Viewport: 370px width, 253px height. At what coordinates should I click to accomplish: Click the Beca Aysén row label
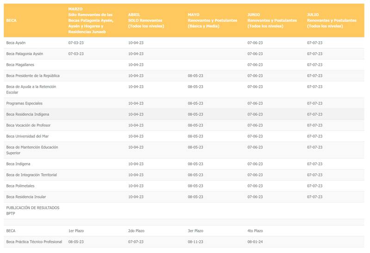[16, 43]
